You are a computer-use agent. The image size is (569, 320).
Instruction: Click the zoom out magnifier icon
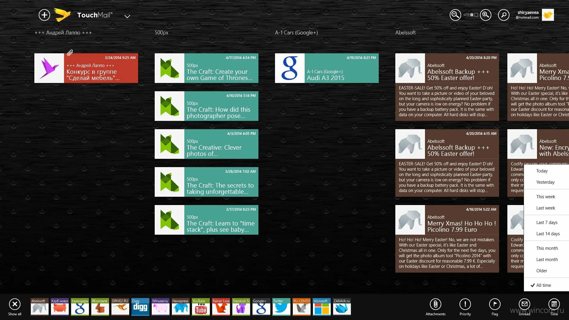click(x=455, y=15)
